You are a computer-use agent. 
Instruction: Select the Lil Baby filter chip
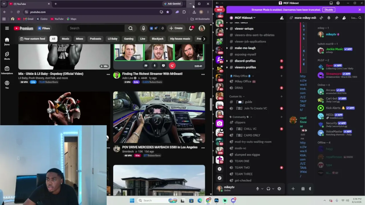113,39
